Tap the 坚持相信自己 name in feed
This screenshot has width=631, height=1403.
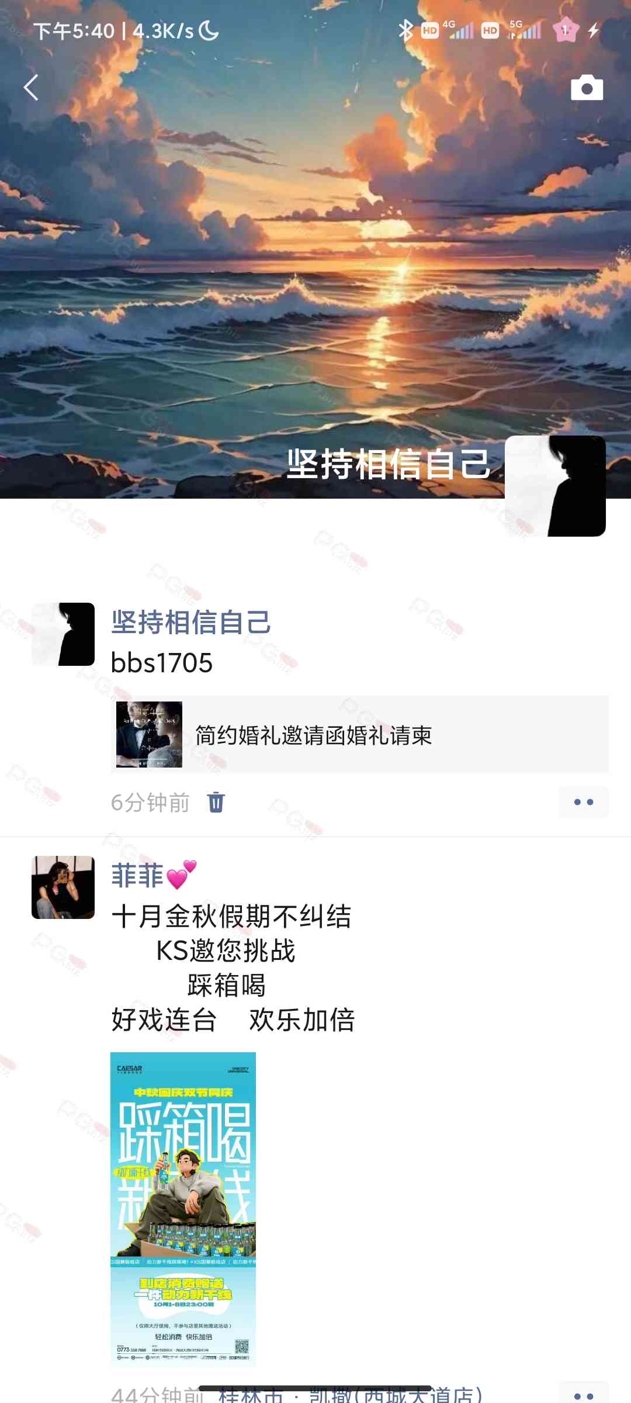click(x=191, y=622)
